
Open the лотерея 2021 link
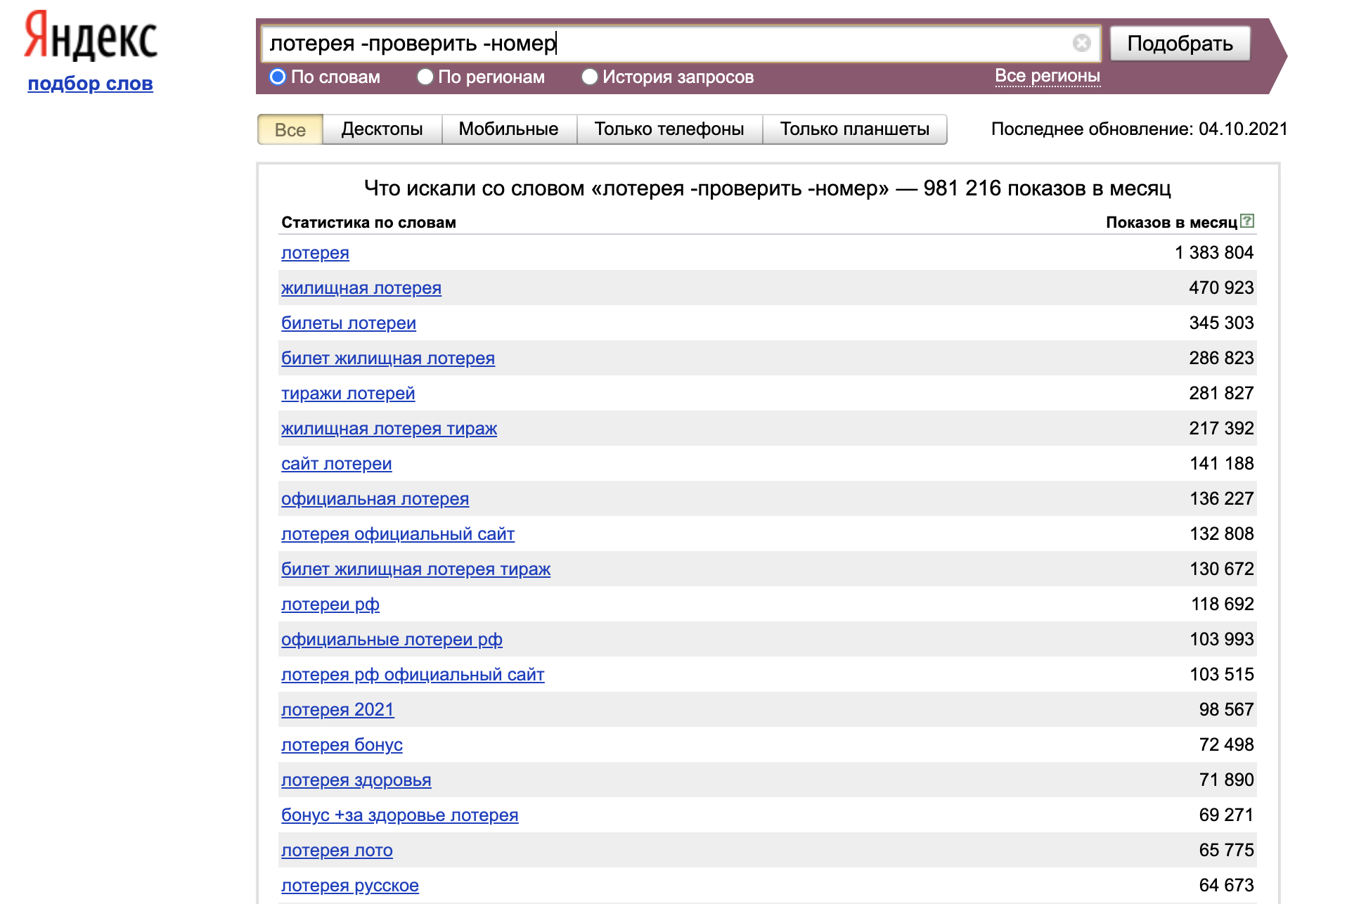(x=337, y=709)
